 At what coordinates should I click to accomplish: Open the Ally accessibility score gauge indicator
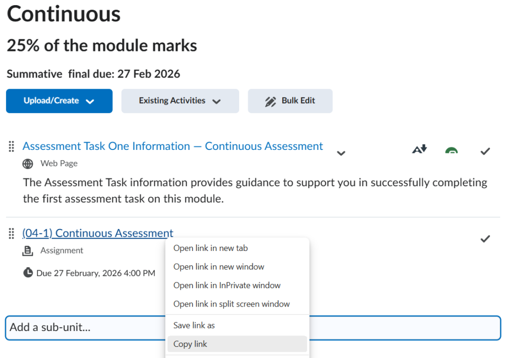[452, 149]
